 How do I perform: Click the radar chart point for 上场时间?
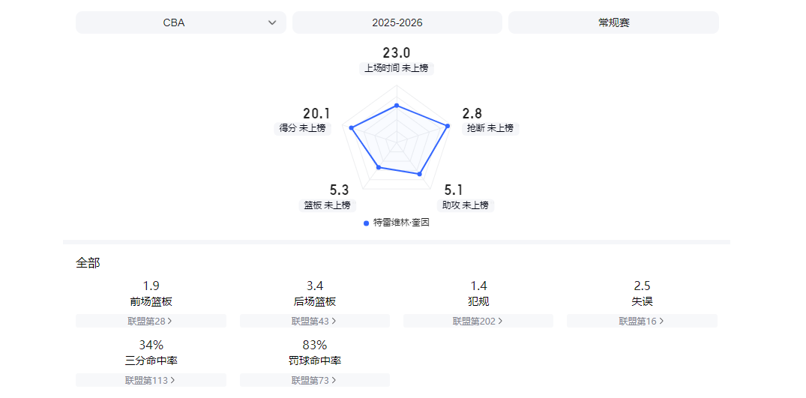pos(396,105)
